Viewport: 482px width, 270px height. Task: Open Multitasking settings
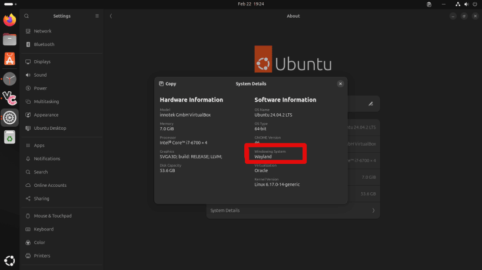tap(62, 101)
